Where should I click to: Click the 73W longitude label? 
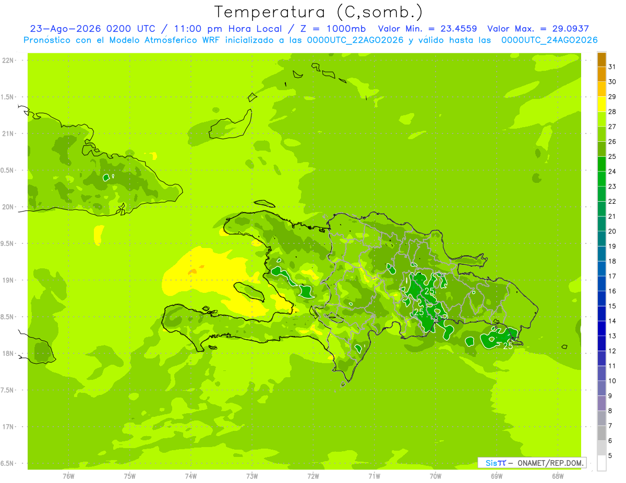[252, 476]
